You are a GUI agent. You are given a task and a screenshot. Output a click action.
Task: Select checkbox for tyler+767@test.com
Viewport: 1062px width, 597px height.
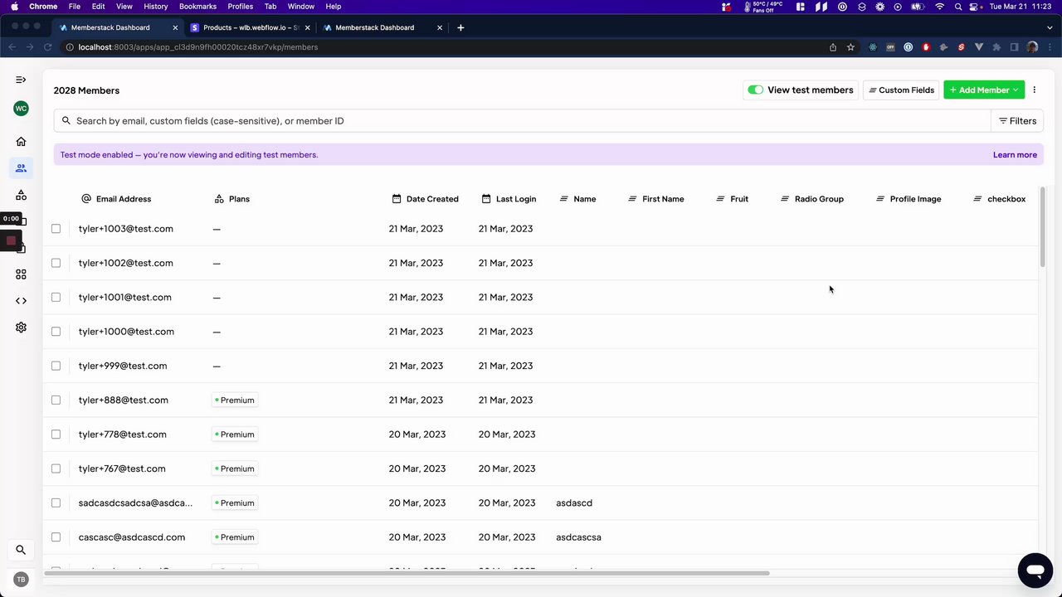coord(56,468)
